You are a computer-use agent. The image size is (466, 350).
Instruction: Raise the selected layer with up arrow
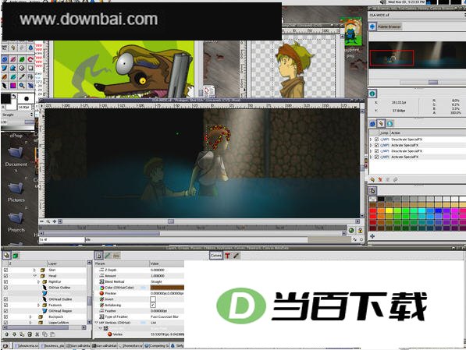pos(6,334)
